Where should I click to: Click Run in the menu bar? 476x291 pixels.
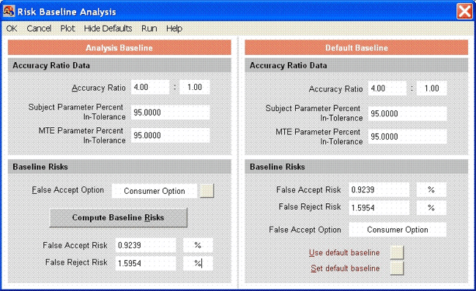tap(149, 29)
